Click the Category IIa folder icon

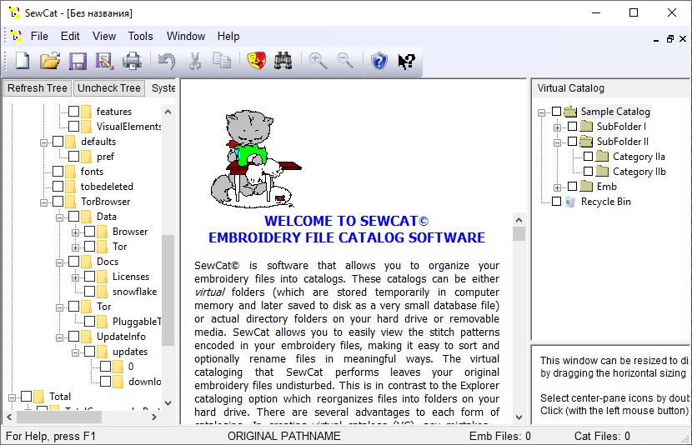tap(602, 157)
